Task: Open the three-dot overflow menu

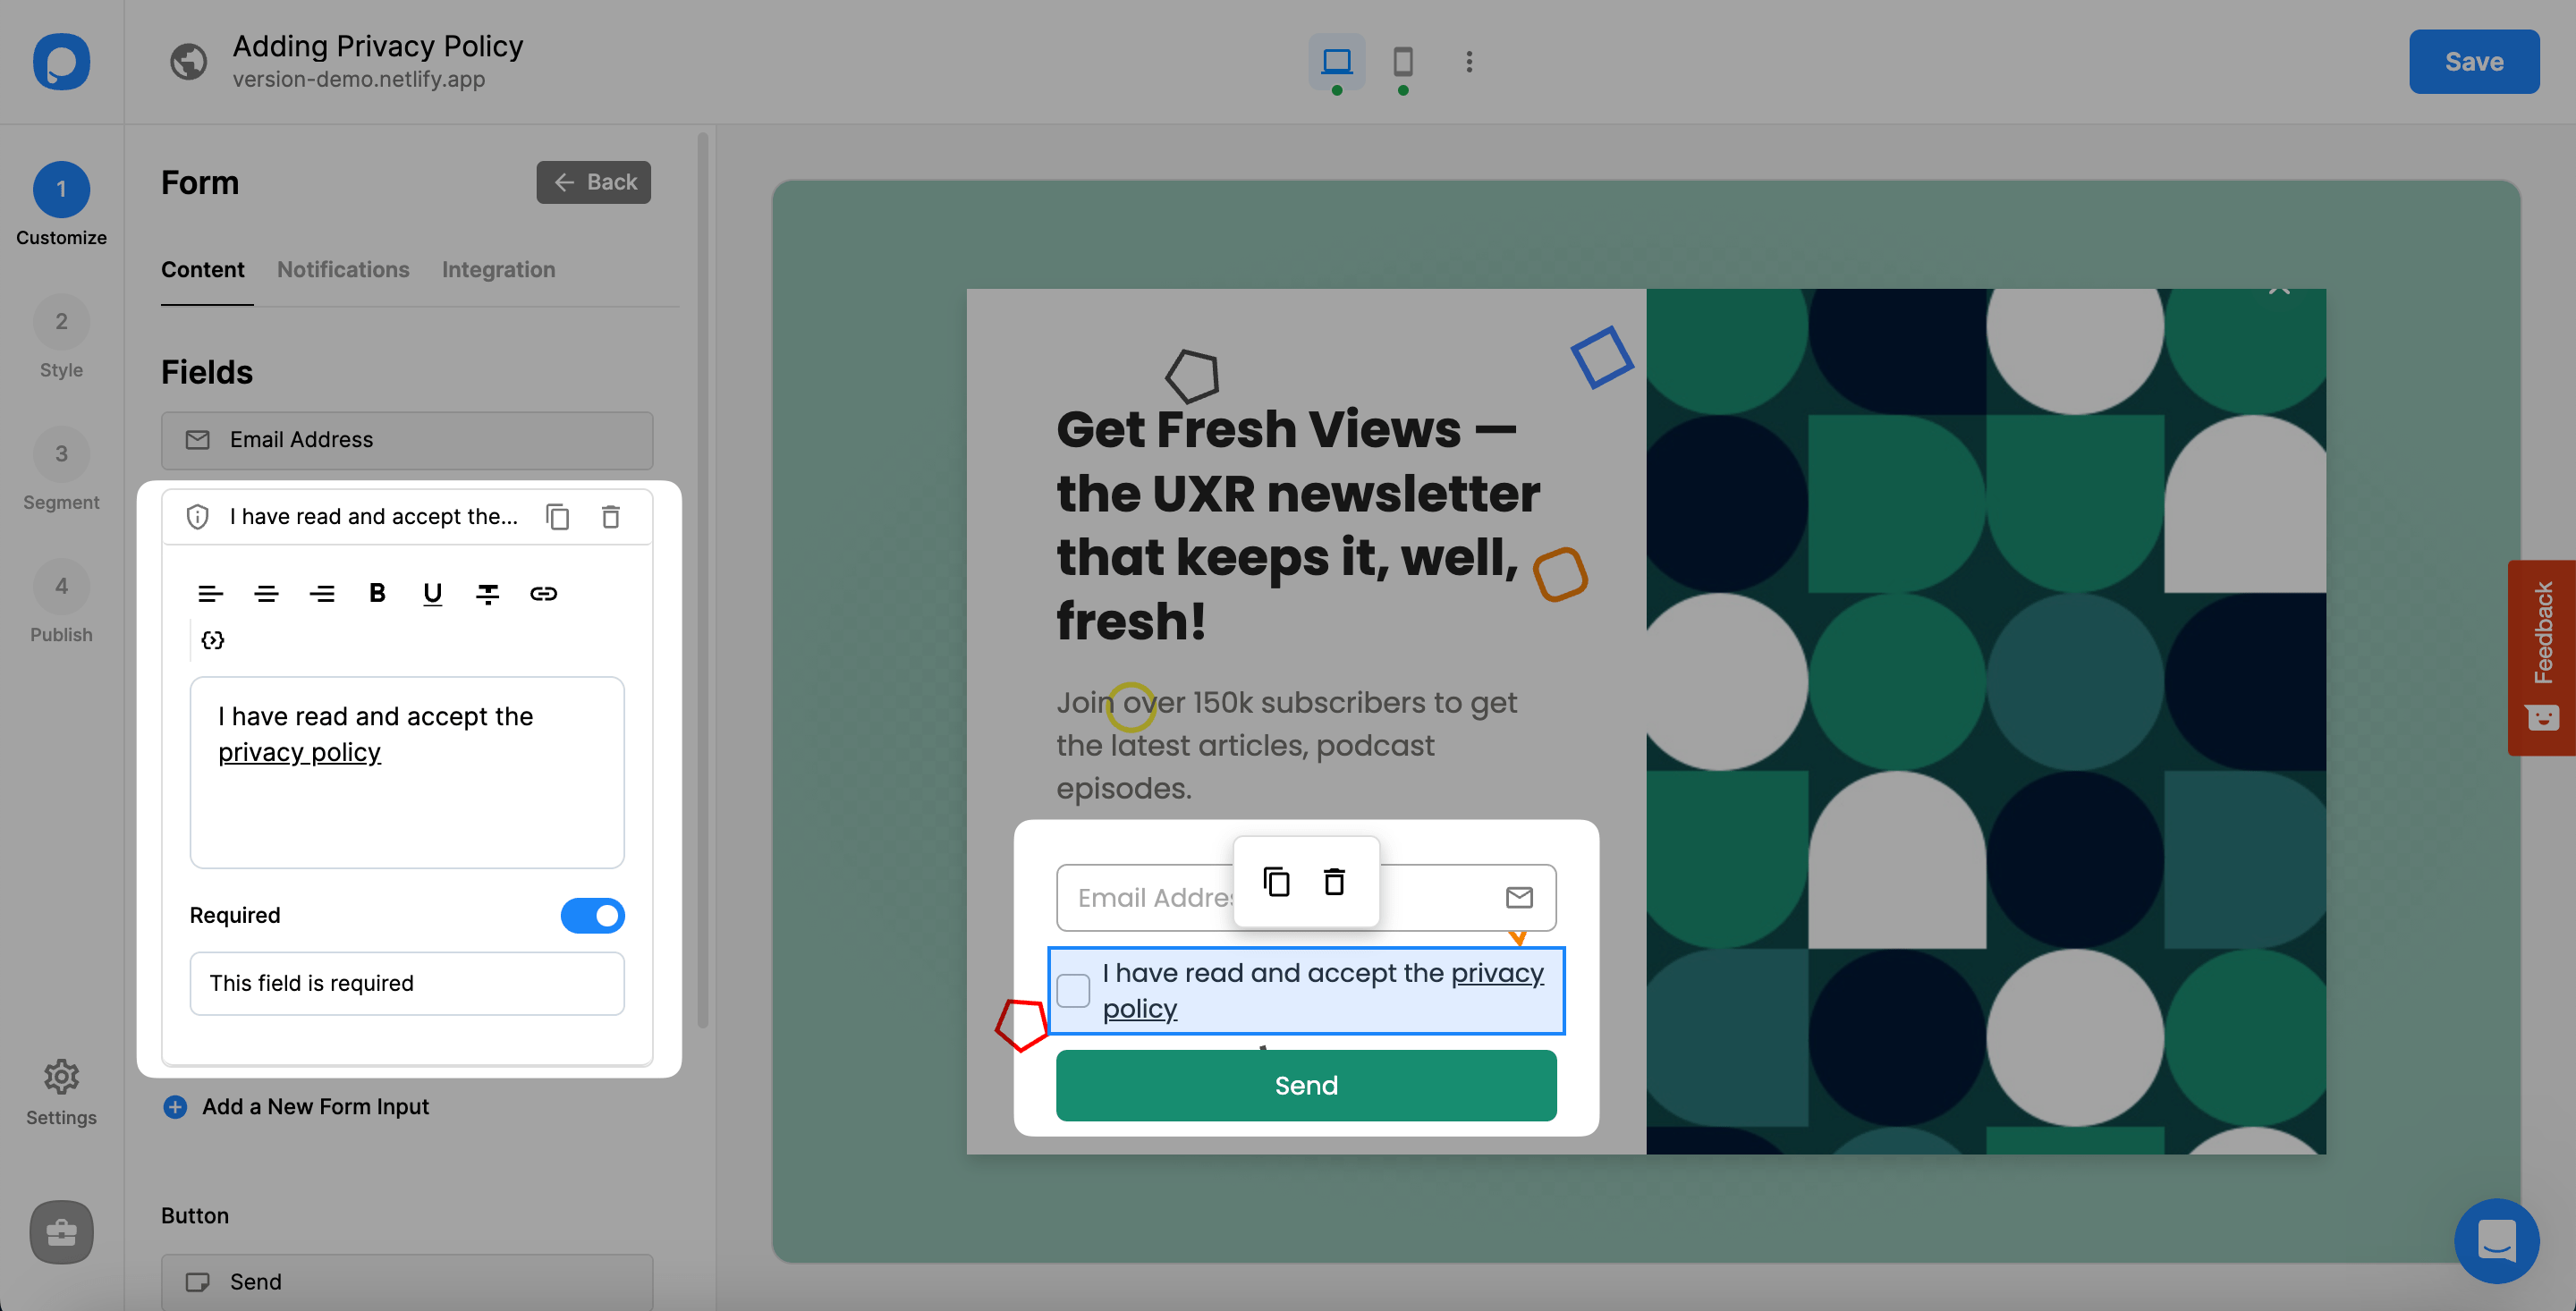Action: (1468, 62)
